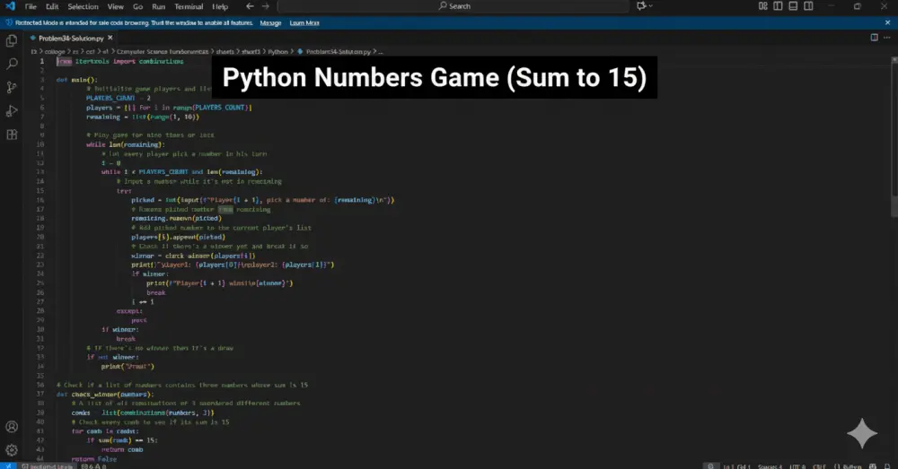Click the editor vertical scrollbar
This screenshot has width=898, height=469.
click(894, 137)
